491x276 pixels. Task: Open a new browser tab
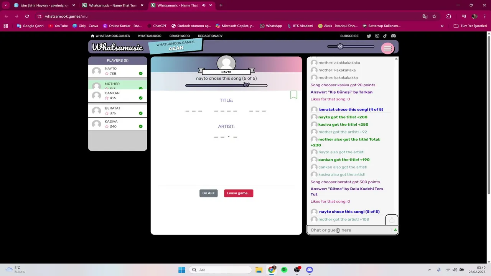coord(221,5)
